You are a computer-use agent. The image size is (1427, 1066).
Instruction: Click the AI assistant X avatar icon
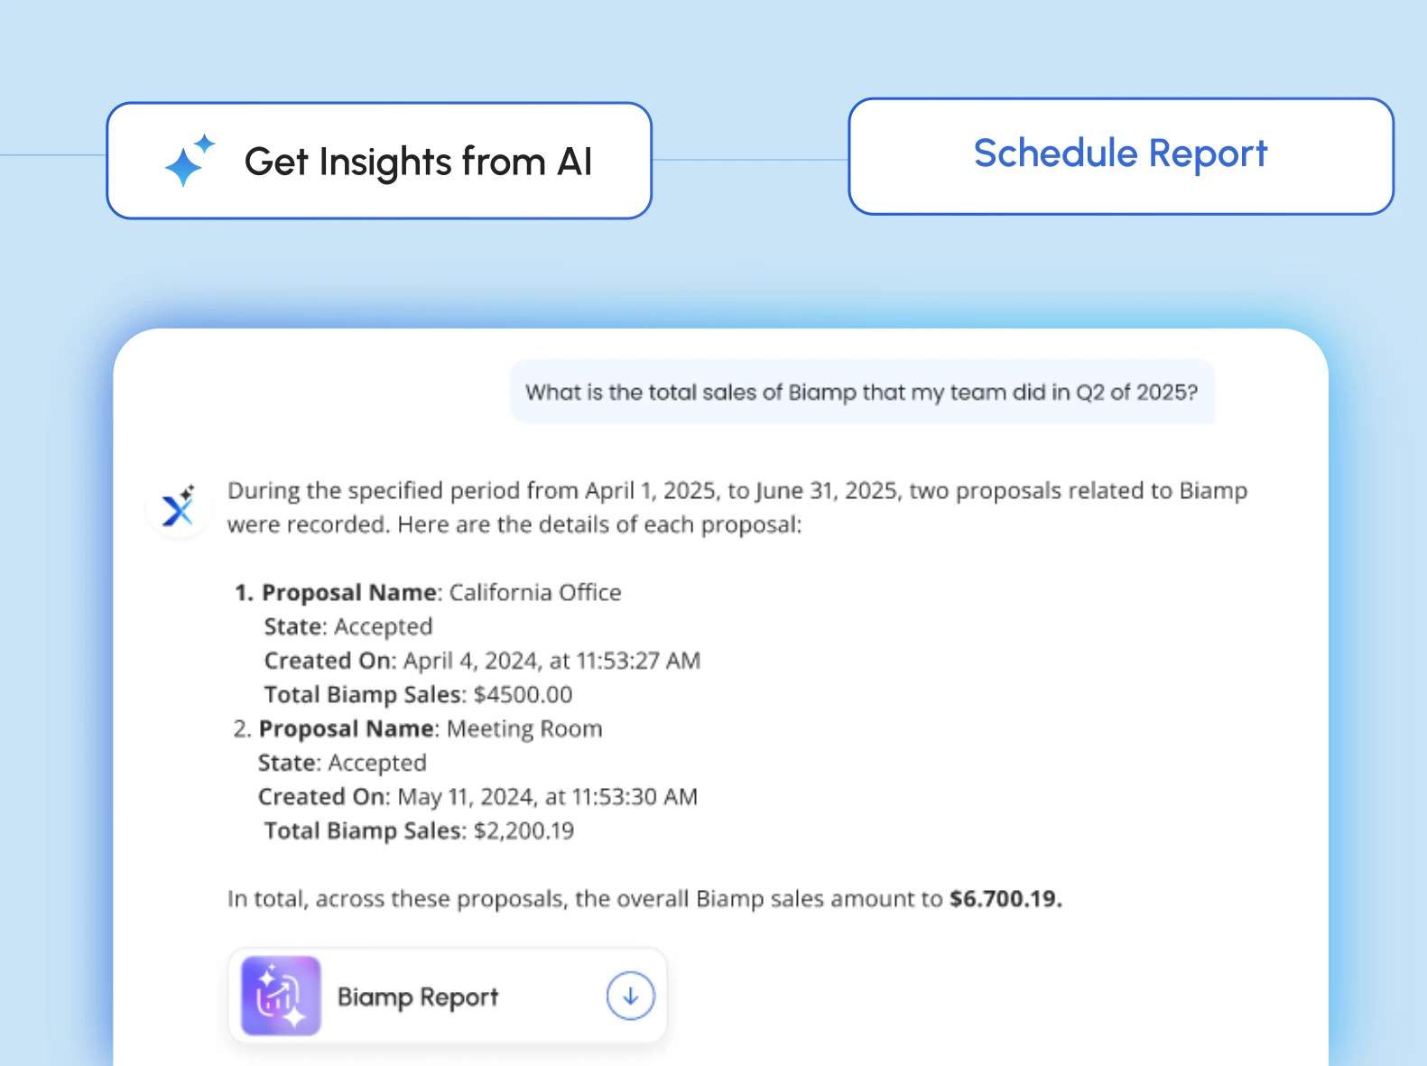coord(179,508)
